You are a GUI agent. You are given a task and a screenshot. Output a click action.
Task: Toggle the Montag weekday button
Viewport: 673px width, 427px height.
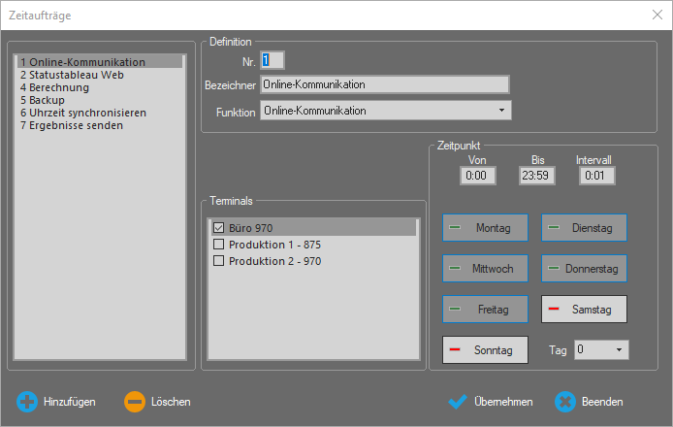pos(485,227)
